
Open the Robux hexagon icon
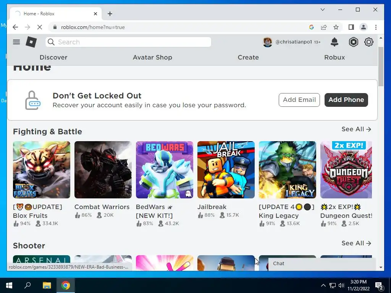coord(353,42)
